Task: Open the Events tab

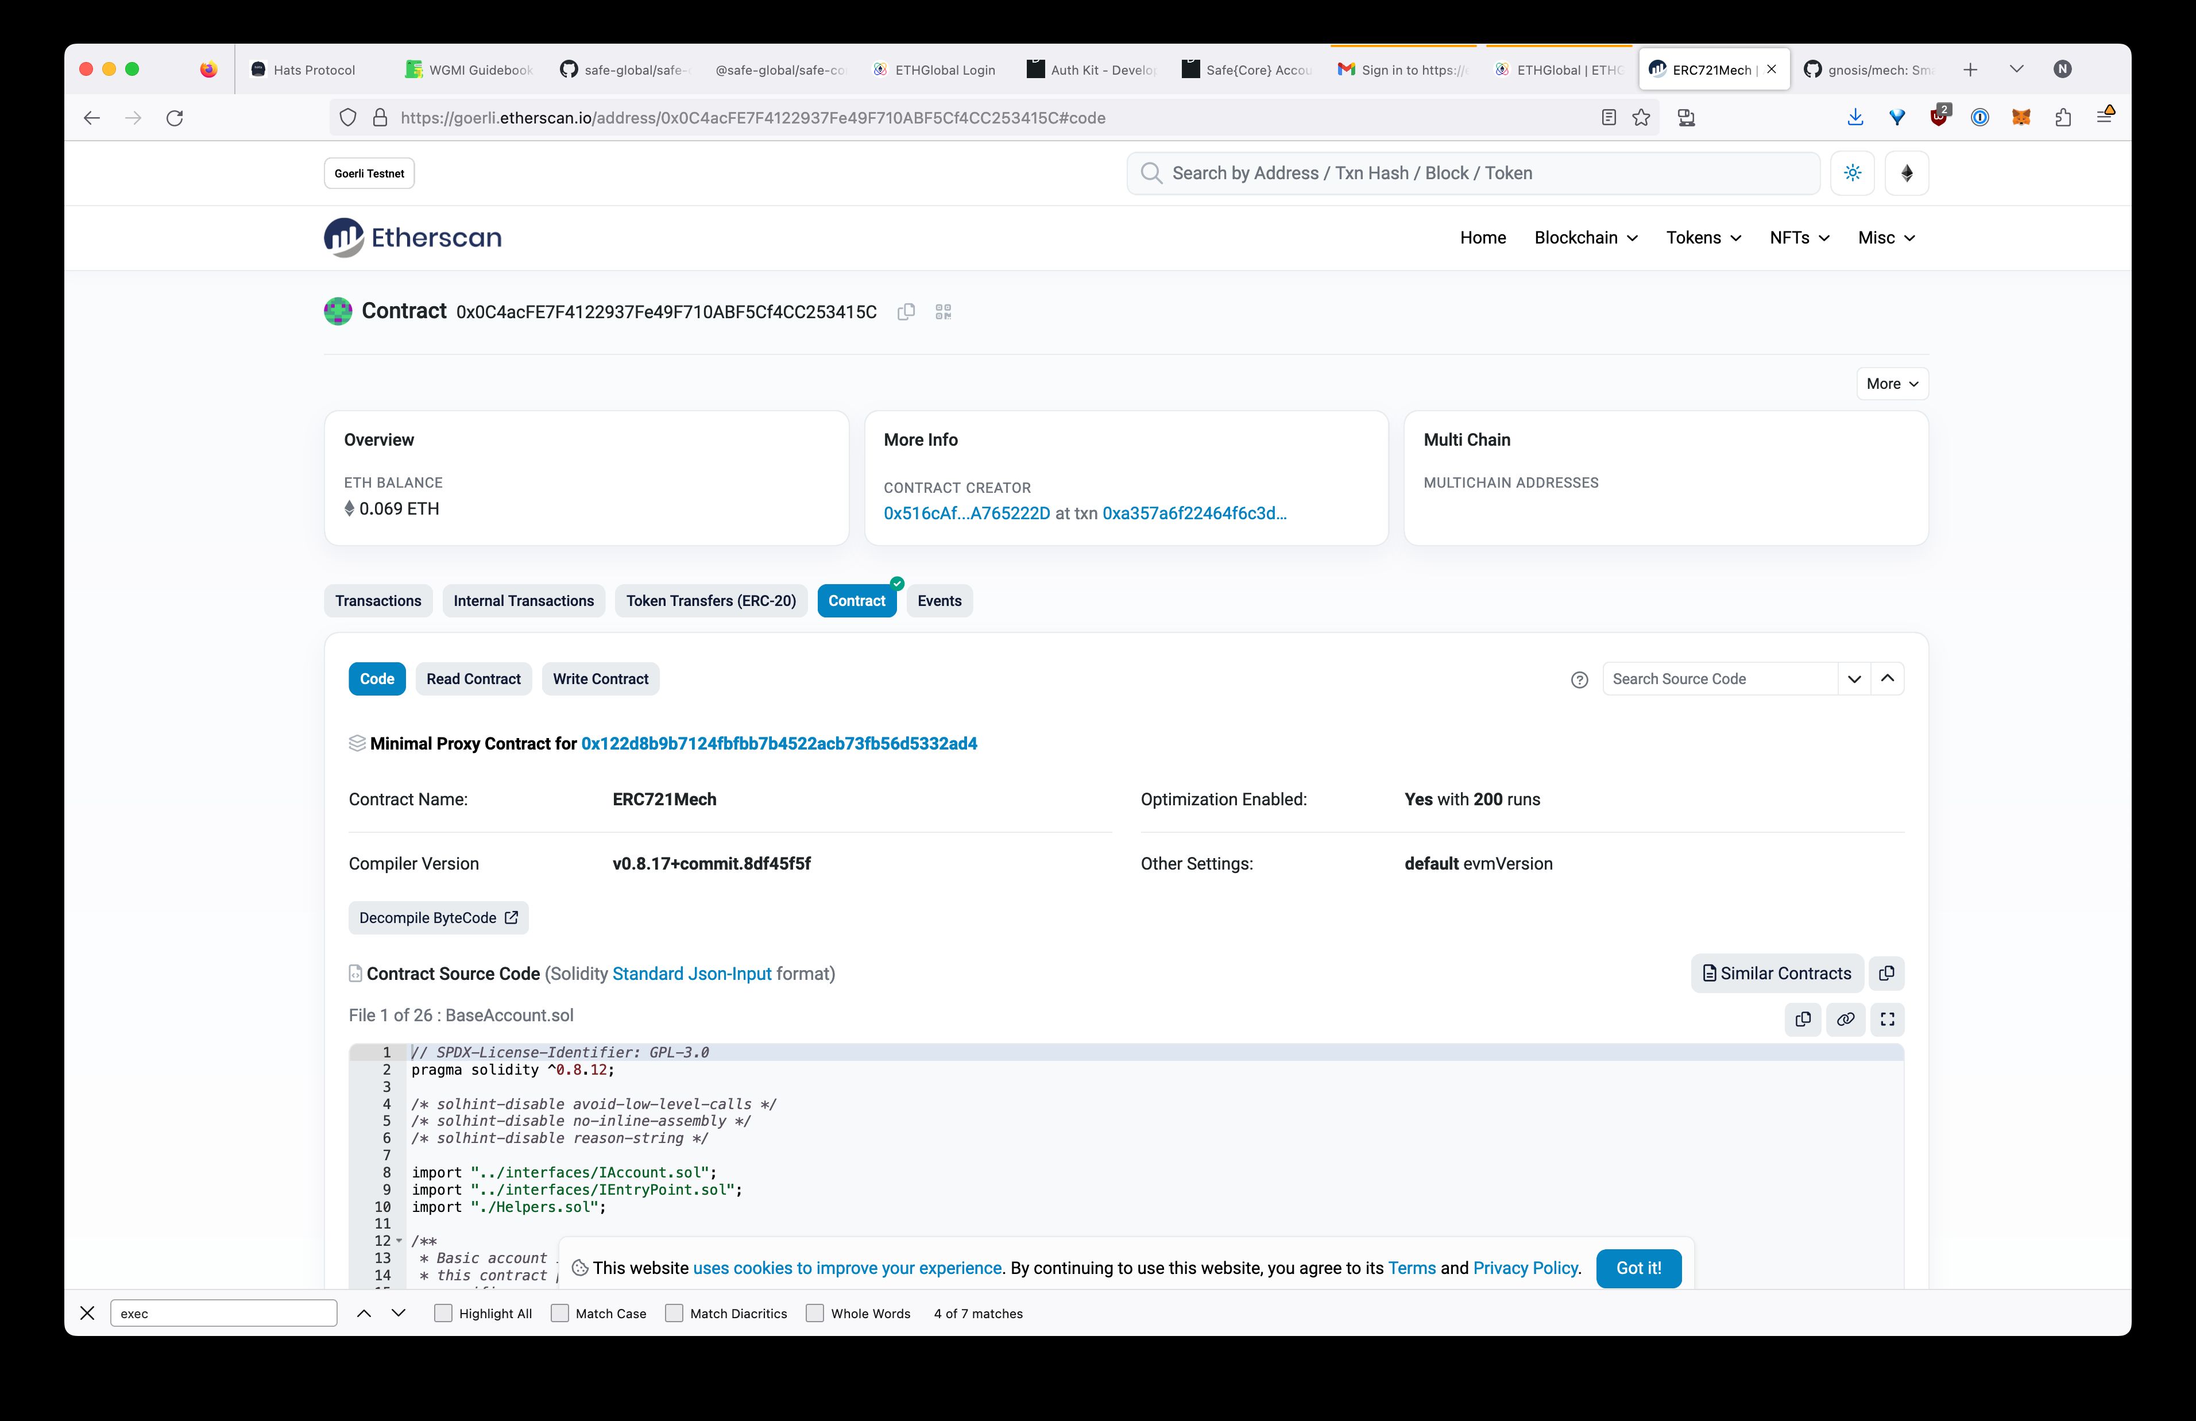Action: [939, 601]
